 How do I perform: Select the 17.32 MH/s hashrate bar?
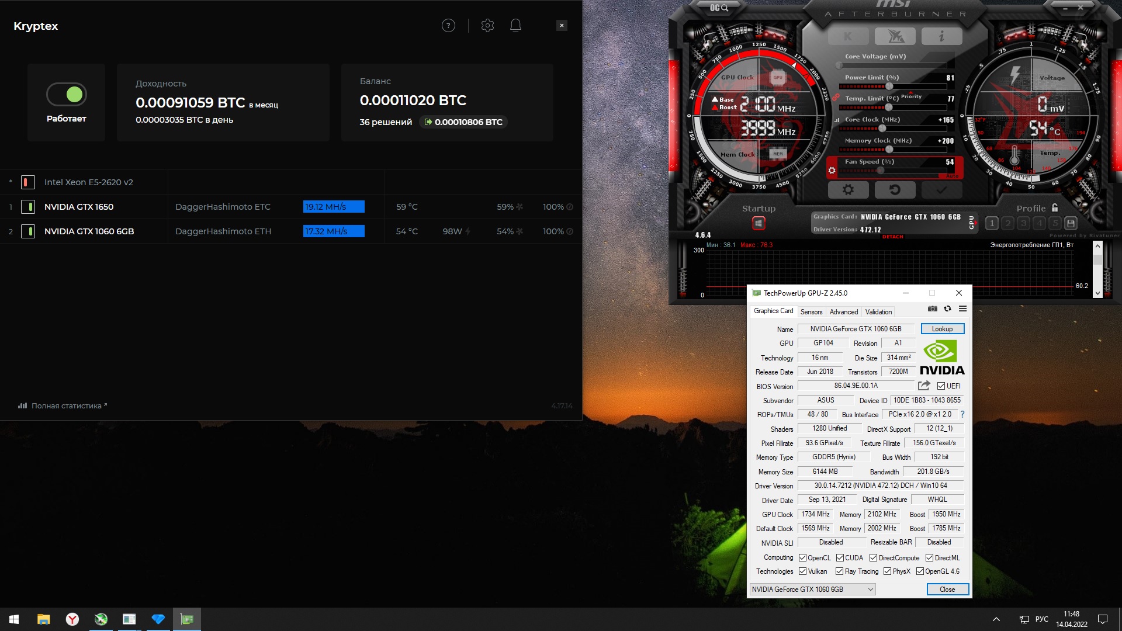[334, 231]
